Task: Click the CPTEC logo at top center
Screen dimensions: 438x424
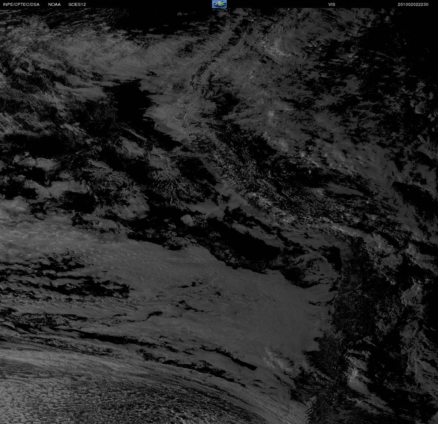Action: click(x=219, y=4)
